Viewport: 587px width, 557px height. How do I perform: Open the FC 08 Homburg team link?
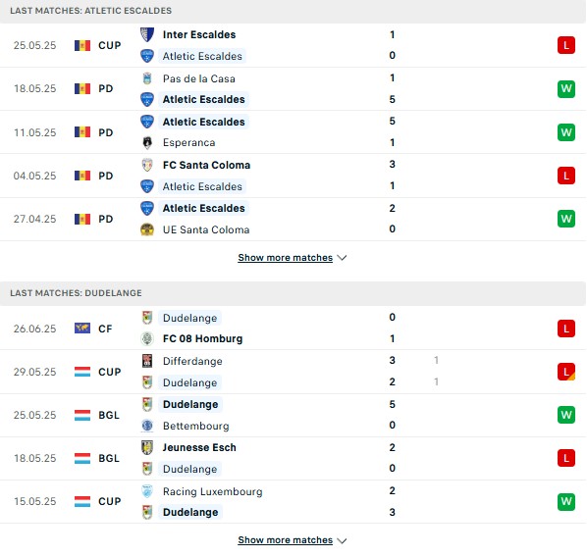pos(202,338)
